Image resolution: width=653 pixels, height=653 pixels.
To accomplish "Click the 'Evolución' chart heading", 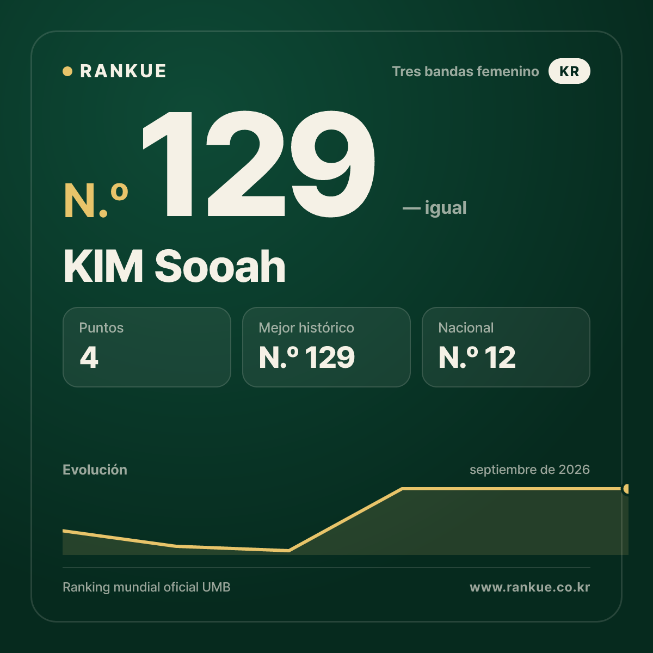I will coord(95,470).
